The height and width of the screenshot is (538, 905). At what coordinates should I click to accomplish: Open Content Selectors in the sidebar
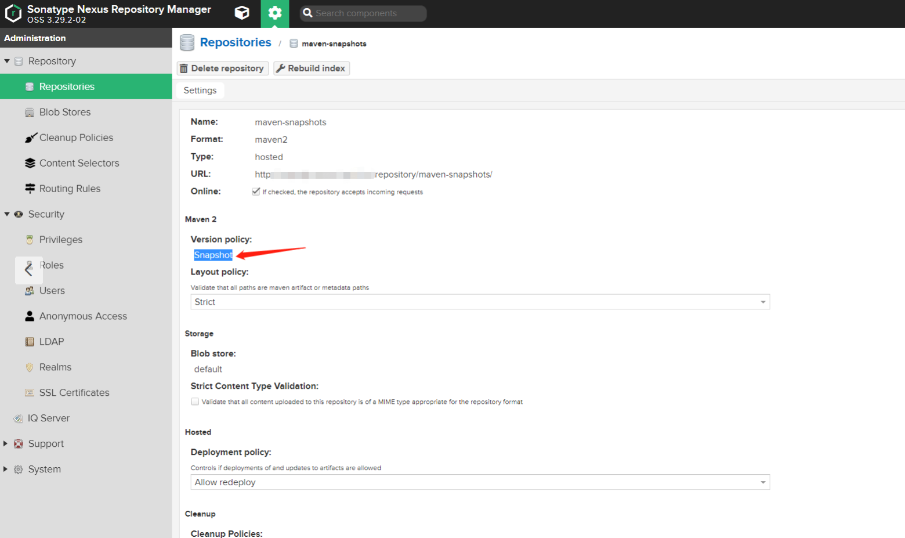click(79, 163)
